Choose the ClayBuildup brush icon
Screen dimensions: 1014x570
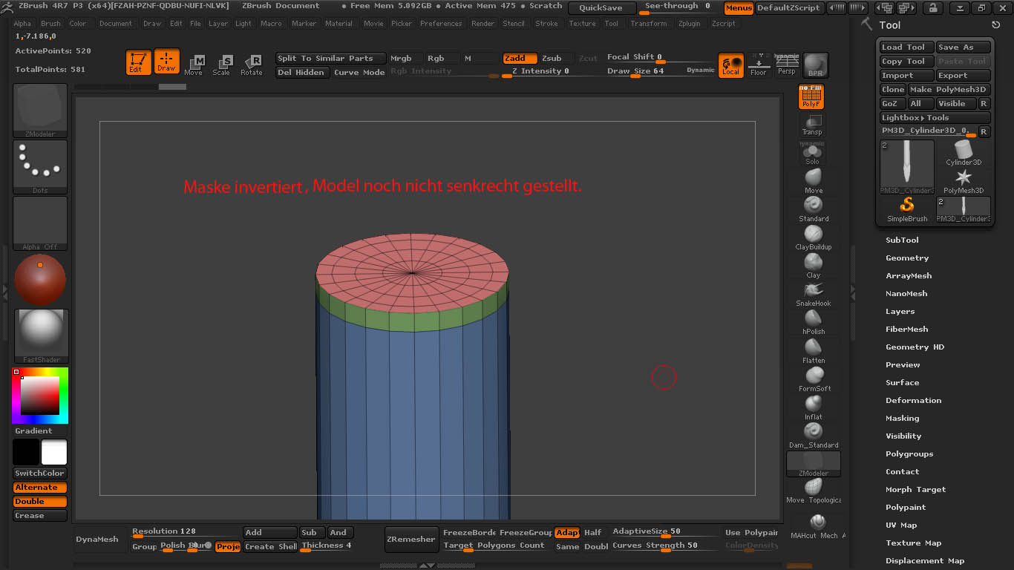pos(814,234)
